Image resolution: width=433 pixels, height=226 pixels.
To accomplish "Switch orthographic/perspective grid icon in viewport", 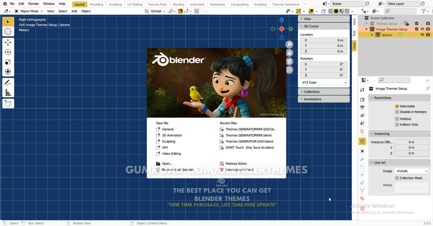I will coord(289,70).
